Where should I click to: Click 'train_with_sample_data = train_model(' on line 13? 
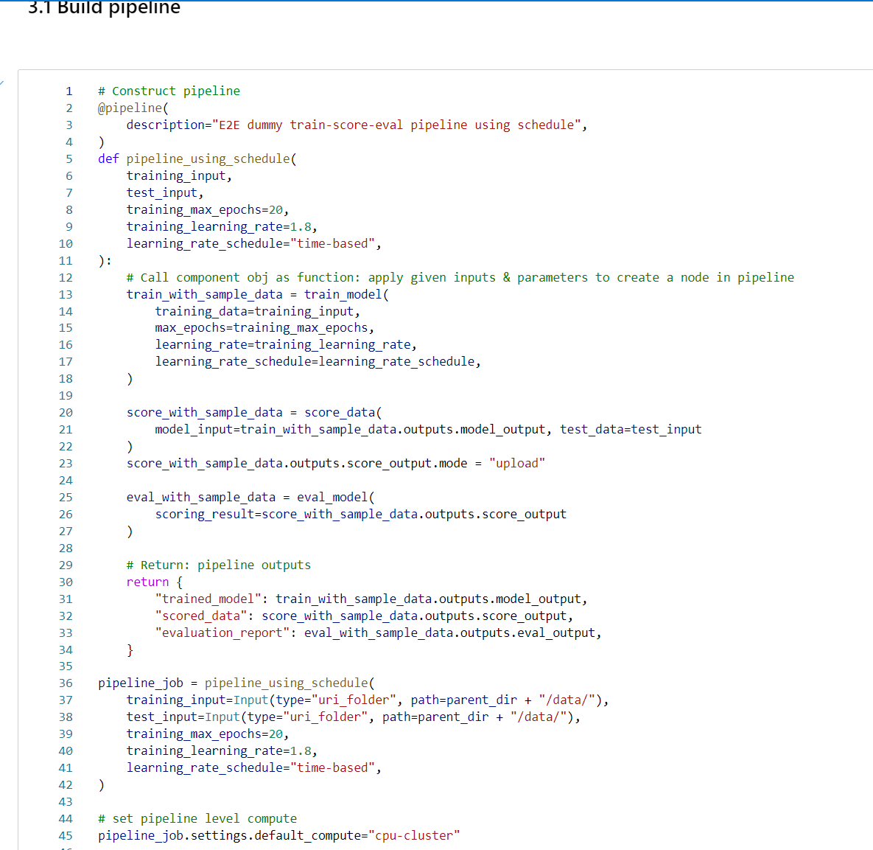pos(257,295)
